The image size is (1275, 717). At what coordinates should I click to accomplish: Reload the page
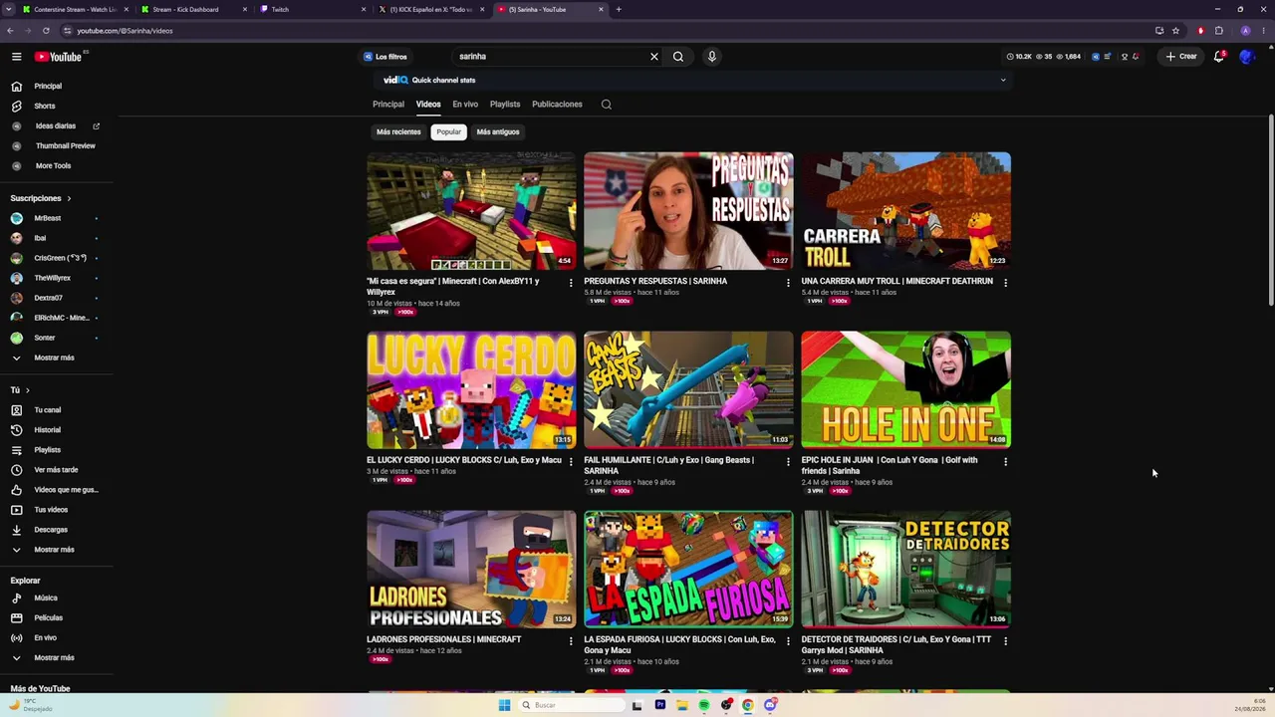[x=46, y=31]
